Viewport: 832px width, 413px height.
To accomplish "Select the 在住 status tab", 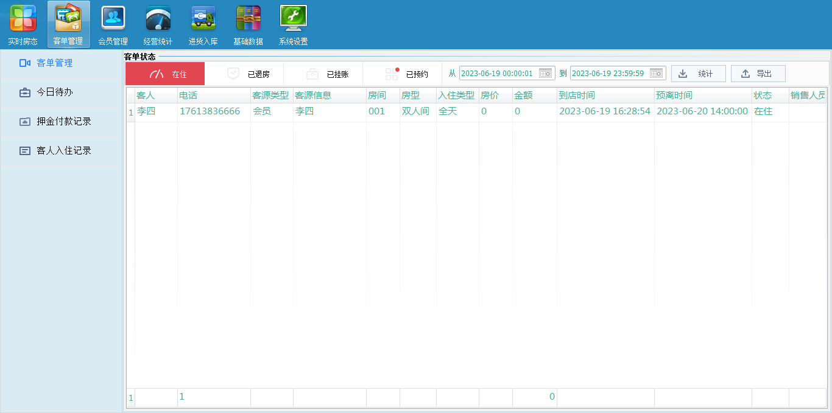I will coord(166,74).
